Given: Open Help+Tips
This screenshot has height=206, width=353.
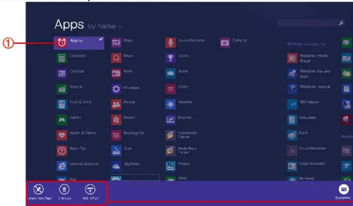Looking at the screenshot, I should point(72,151).
